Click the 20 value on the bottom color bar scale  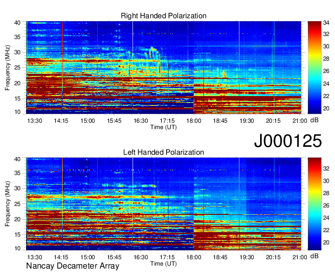(x=326, y=242)
